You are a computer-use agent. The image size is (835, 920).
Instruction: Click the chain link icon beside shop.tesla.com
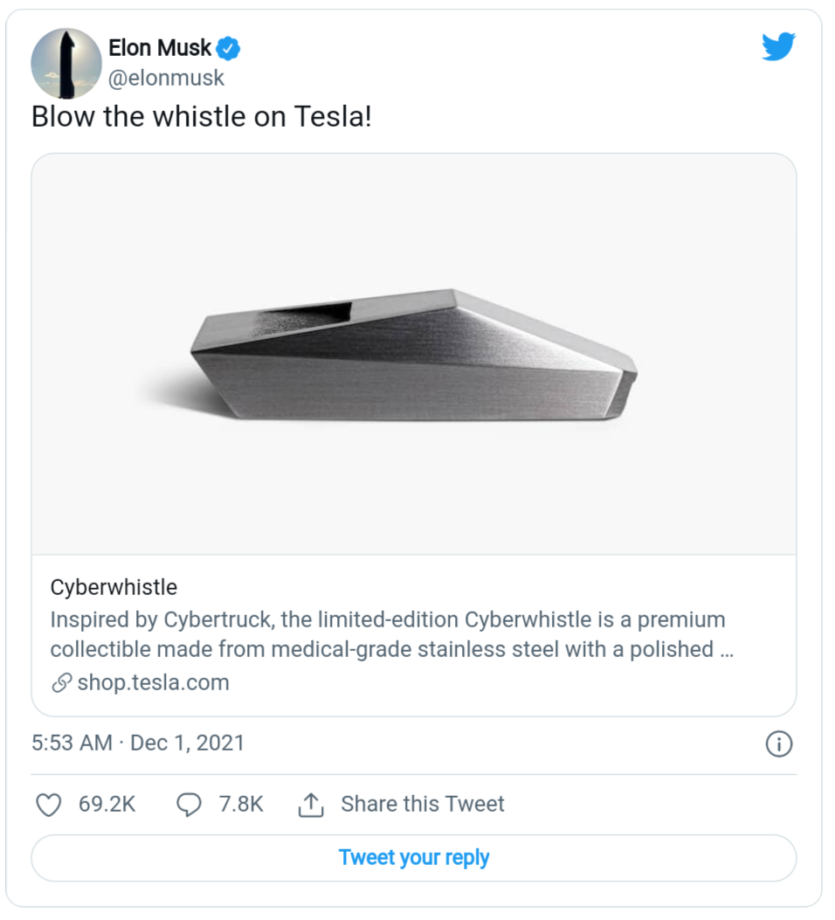coord(61,683)
